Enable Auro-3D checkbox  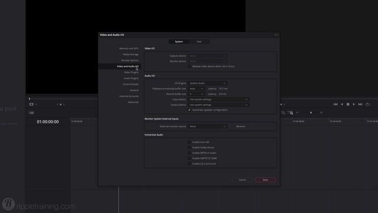point(190,142)
